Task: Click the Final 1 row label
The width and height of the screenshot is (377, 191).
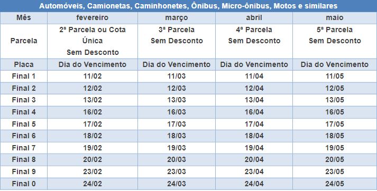Action: click(24, 77)
